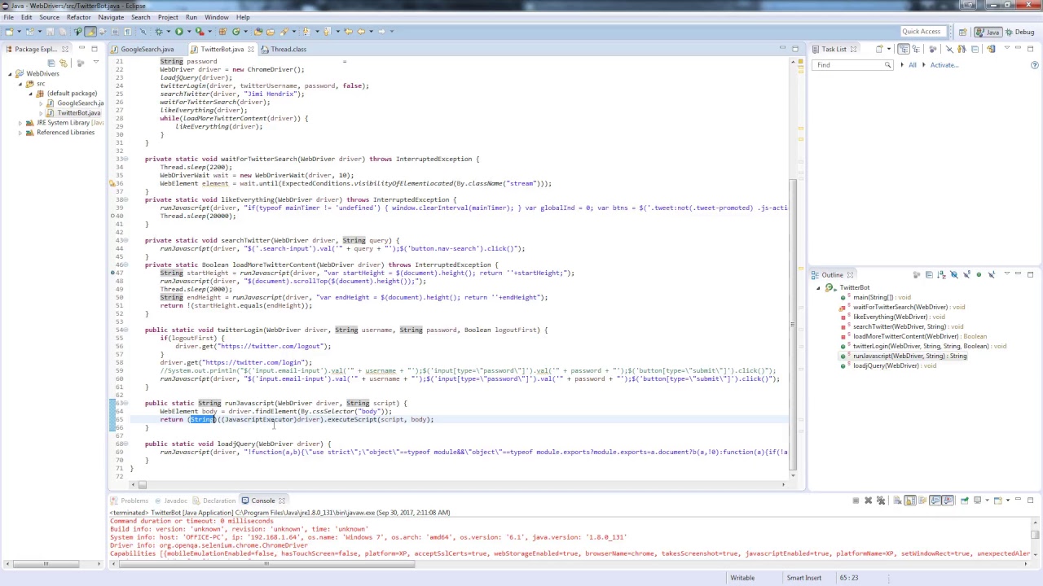Select TwitterBot.java in Package Explorer
Screen dimensions: 1043x586
coord(78,112)
